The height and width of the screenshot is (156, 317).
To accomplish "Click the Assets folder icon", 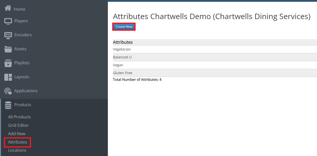I will click(x=8, y=49).
